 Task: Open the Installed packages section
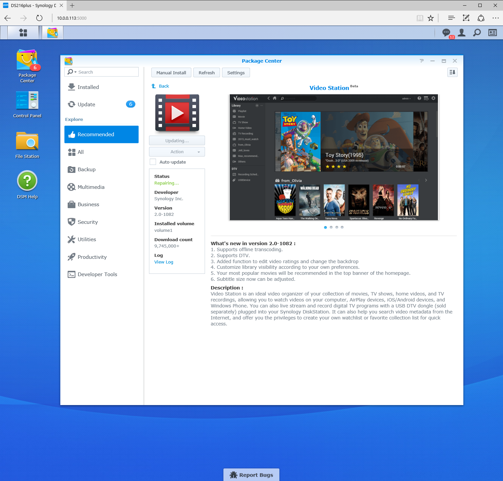tap(88, 87)
